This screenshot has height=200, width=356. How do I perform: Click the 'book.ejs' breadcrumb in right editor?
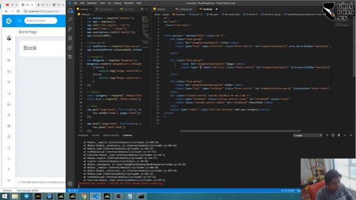click(180, 14)
